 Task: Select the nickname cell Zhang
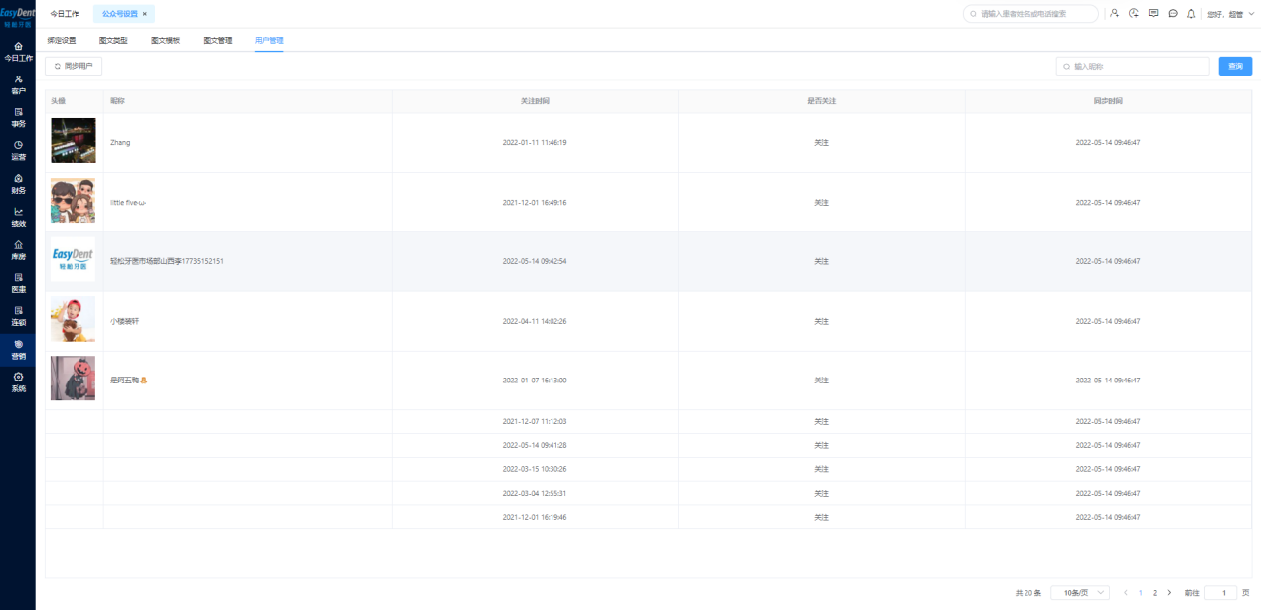coord(120,142)
